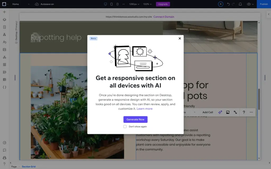Open floating toolbar more actions ellipsis
The width and height of the screenshot is (271, 169).
(x=251, y=112)
